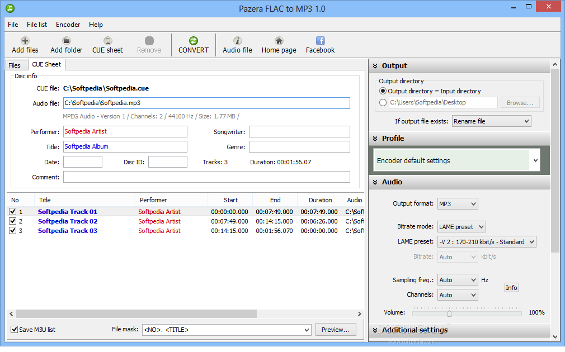Open a CUE sheet via toolbar icon
This screenshot has height=352, width=565.
(x=108, y=41)
